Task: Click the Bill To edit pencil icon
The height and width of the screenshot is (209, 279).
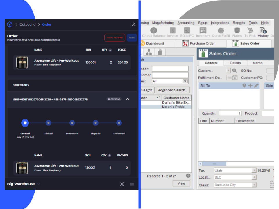Action: [256, 86]
